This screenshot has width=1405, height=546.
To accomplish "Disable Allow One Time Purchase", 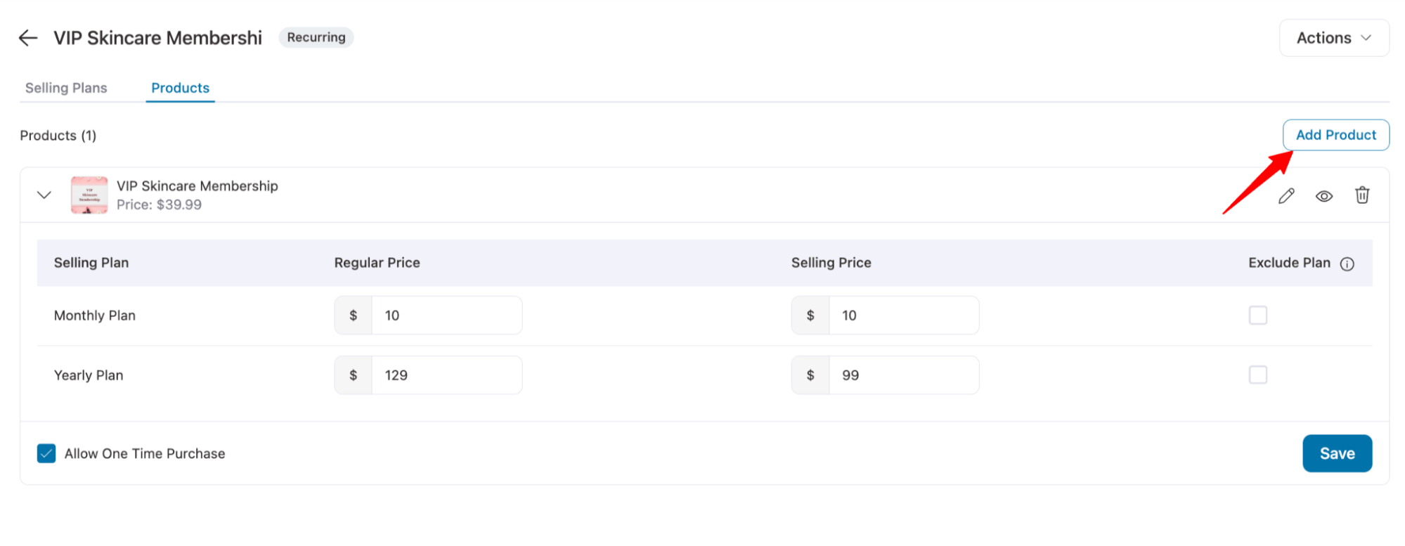I will click(x=46, y=453).
